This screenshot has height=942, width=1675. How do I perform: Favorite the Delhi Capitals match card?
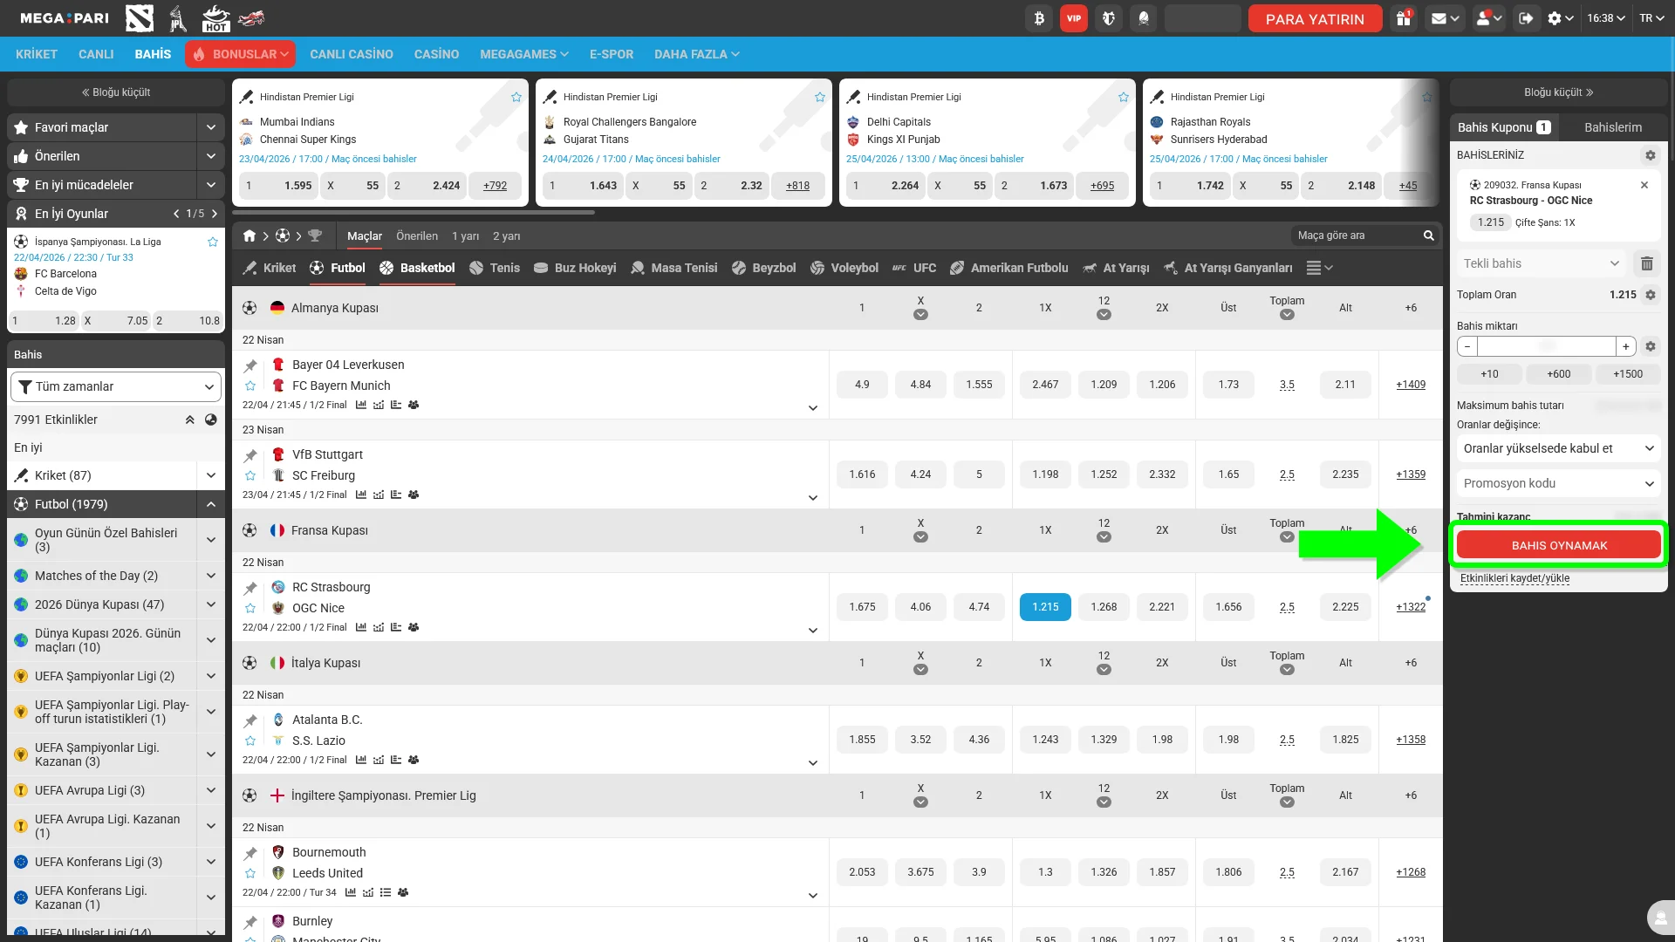(1124, 97)
